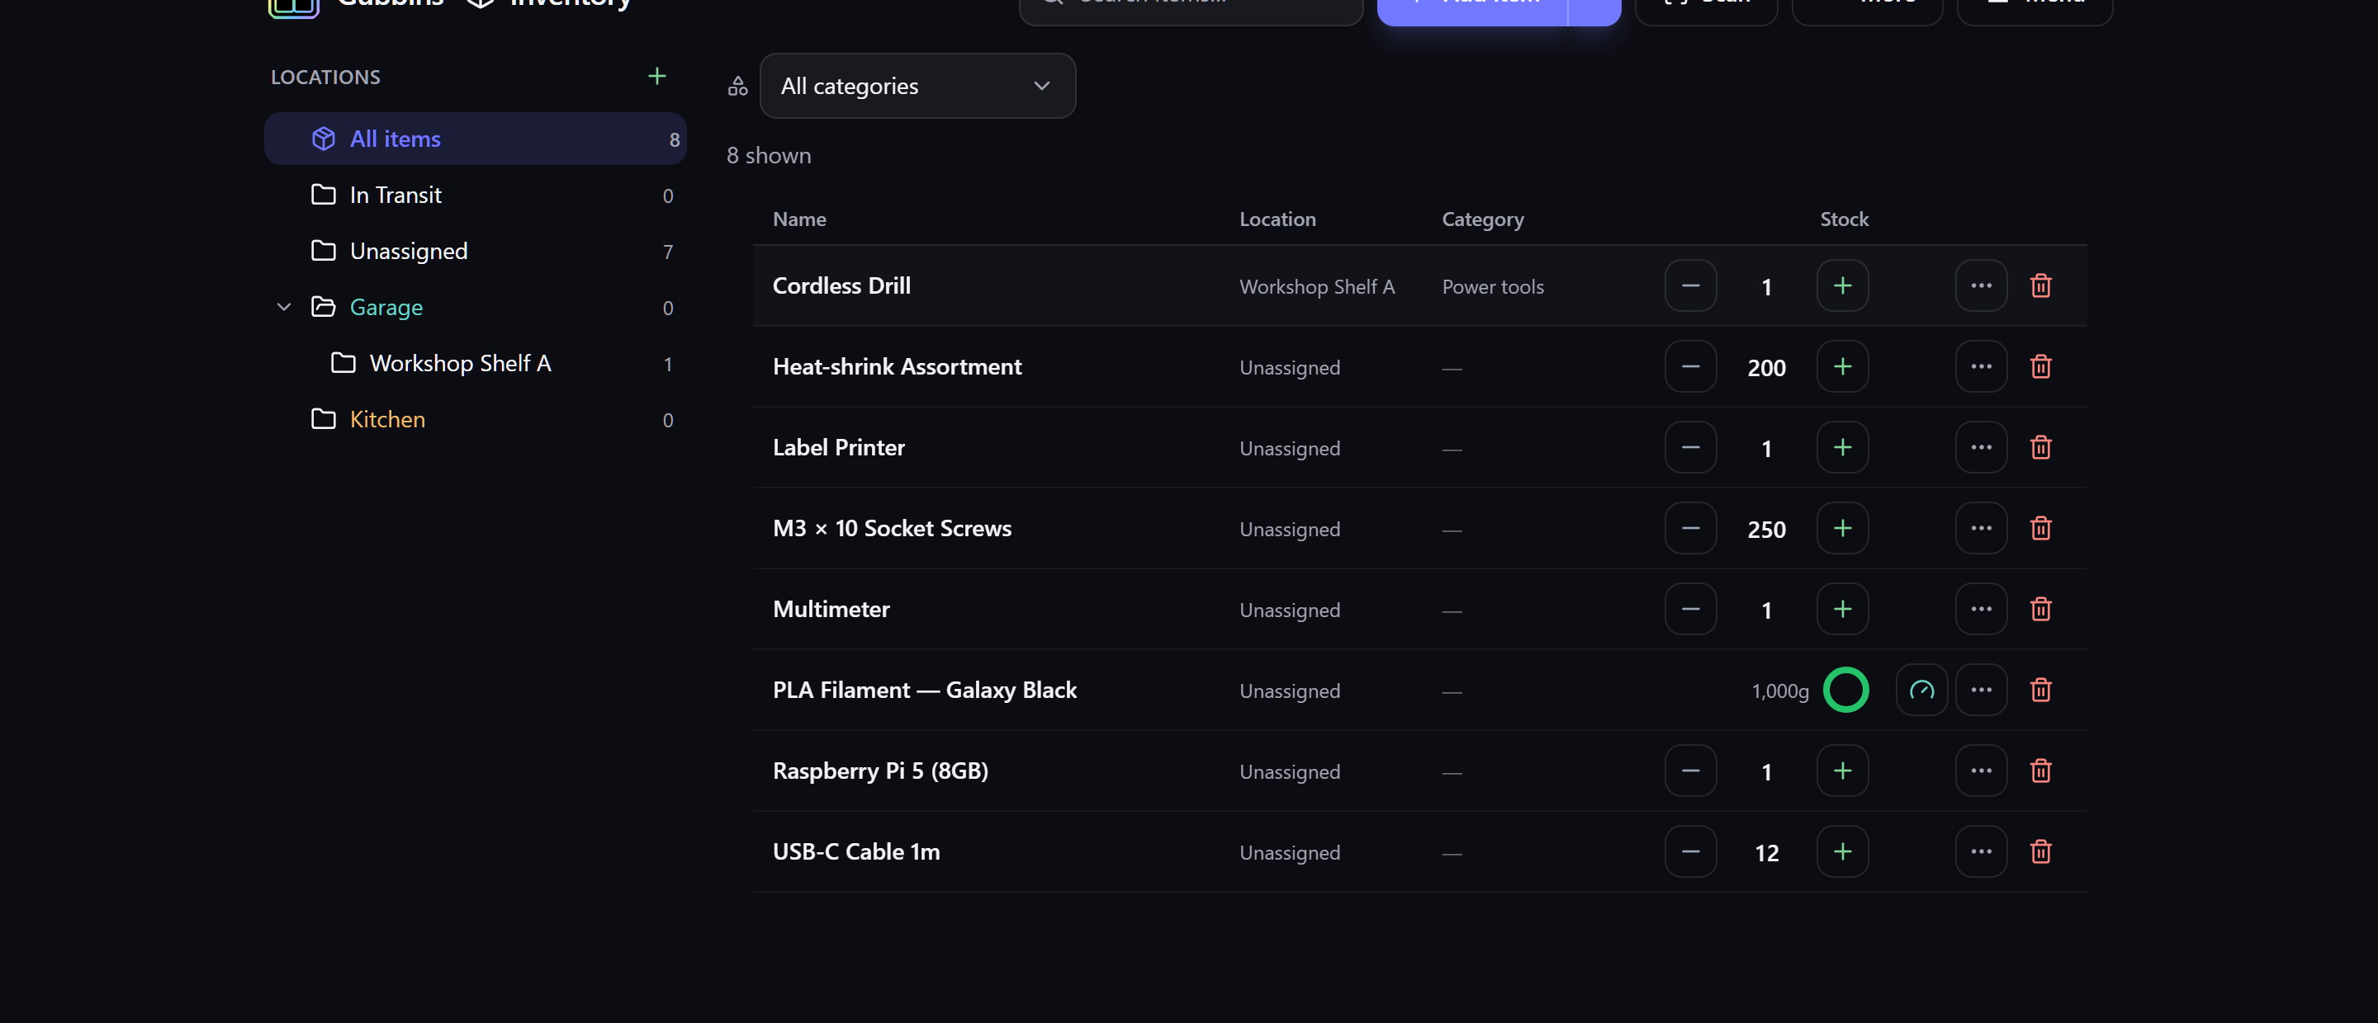Increase Raspberry Pi 5 stock

tap(1841, 771)
